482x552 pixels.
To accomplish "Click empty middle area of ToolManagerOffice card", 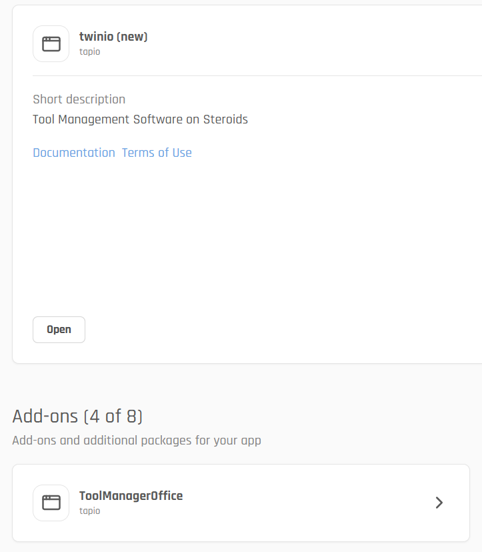I will tap(300, 503).
